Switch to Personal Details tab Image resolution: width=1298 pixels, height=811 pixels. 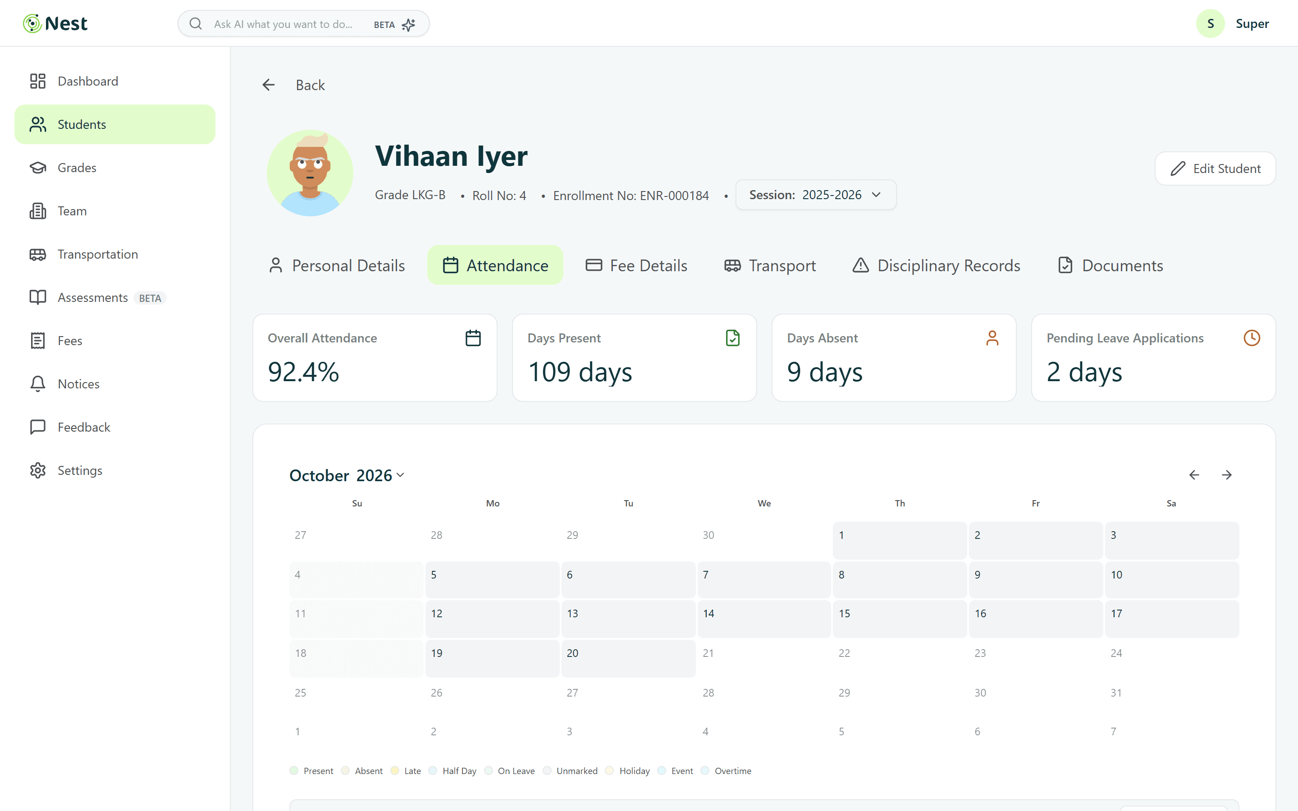(x=337, y=265)
